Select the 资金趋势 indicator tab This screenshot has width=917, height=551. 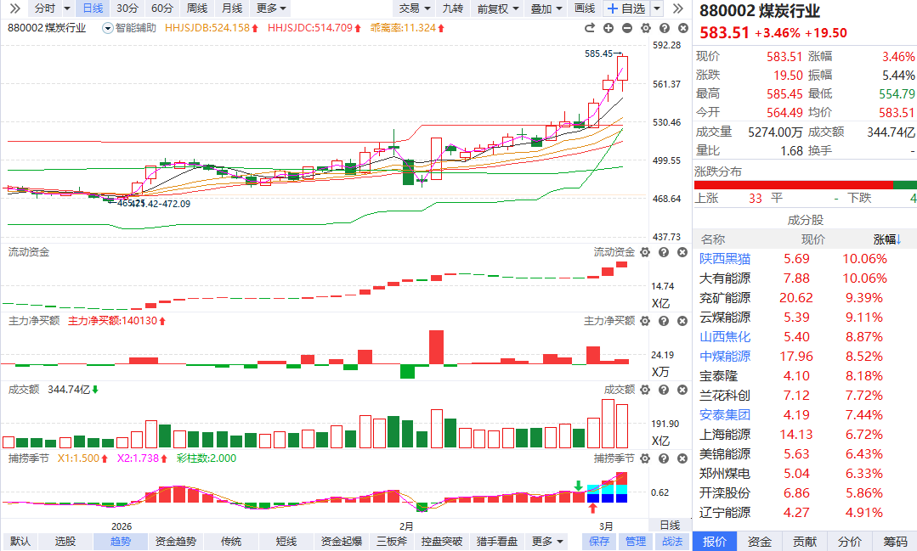point(175,542)
